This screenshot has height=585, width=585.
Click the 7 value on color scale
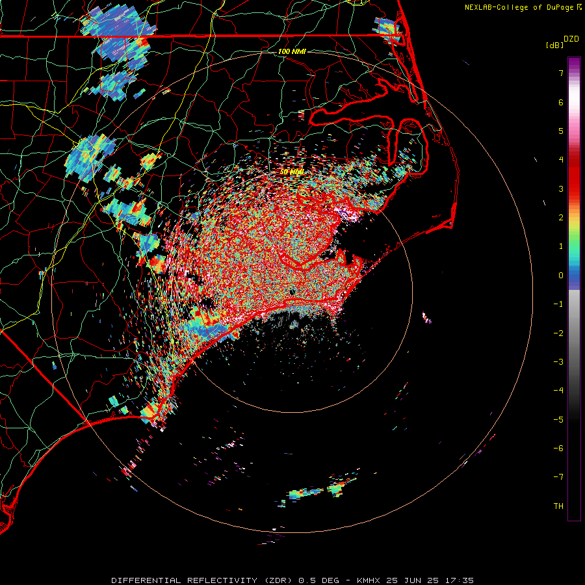coord(561,73)
